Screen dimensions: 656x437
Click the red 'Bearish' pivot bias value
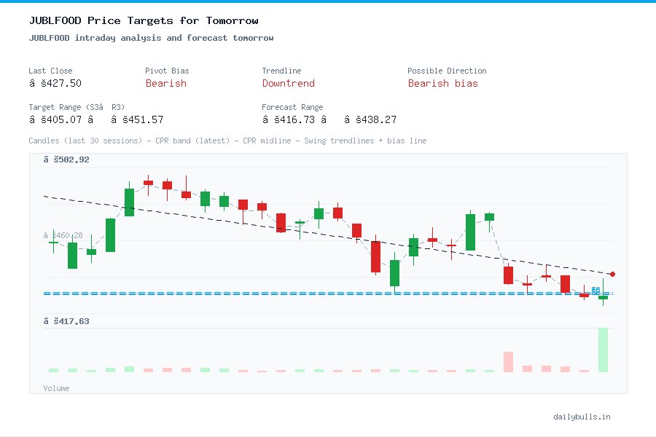(165, 83)
